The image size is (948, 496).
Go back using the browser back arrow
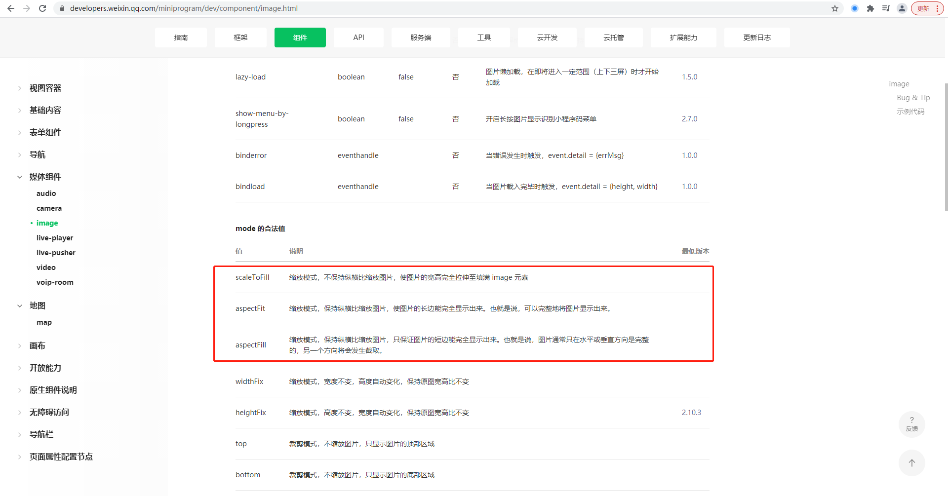click(11, 8)
